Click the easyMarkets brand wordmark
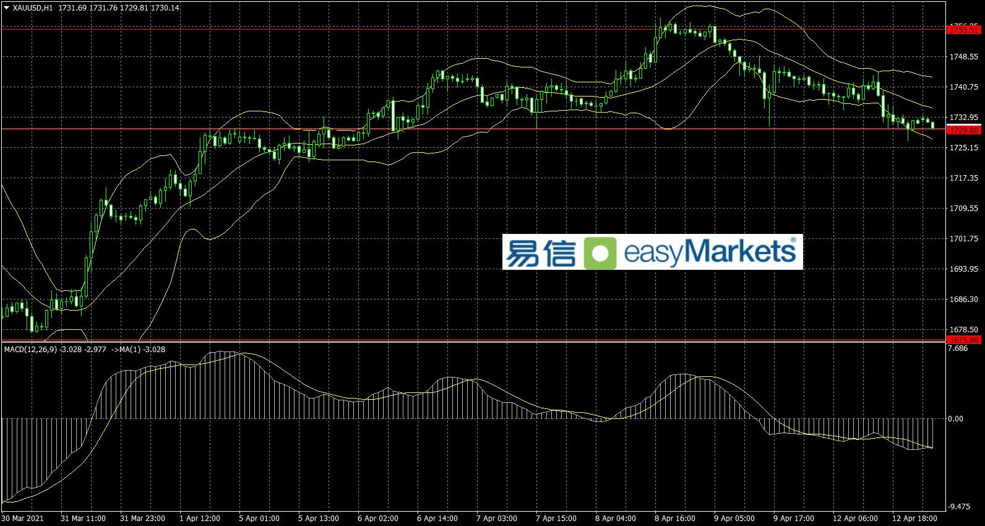 (710, 252)
